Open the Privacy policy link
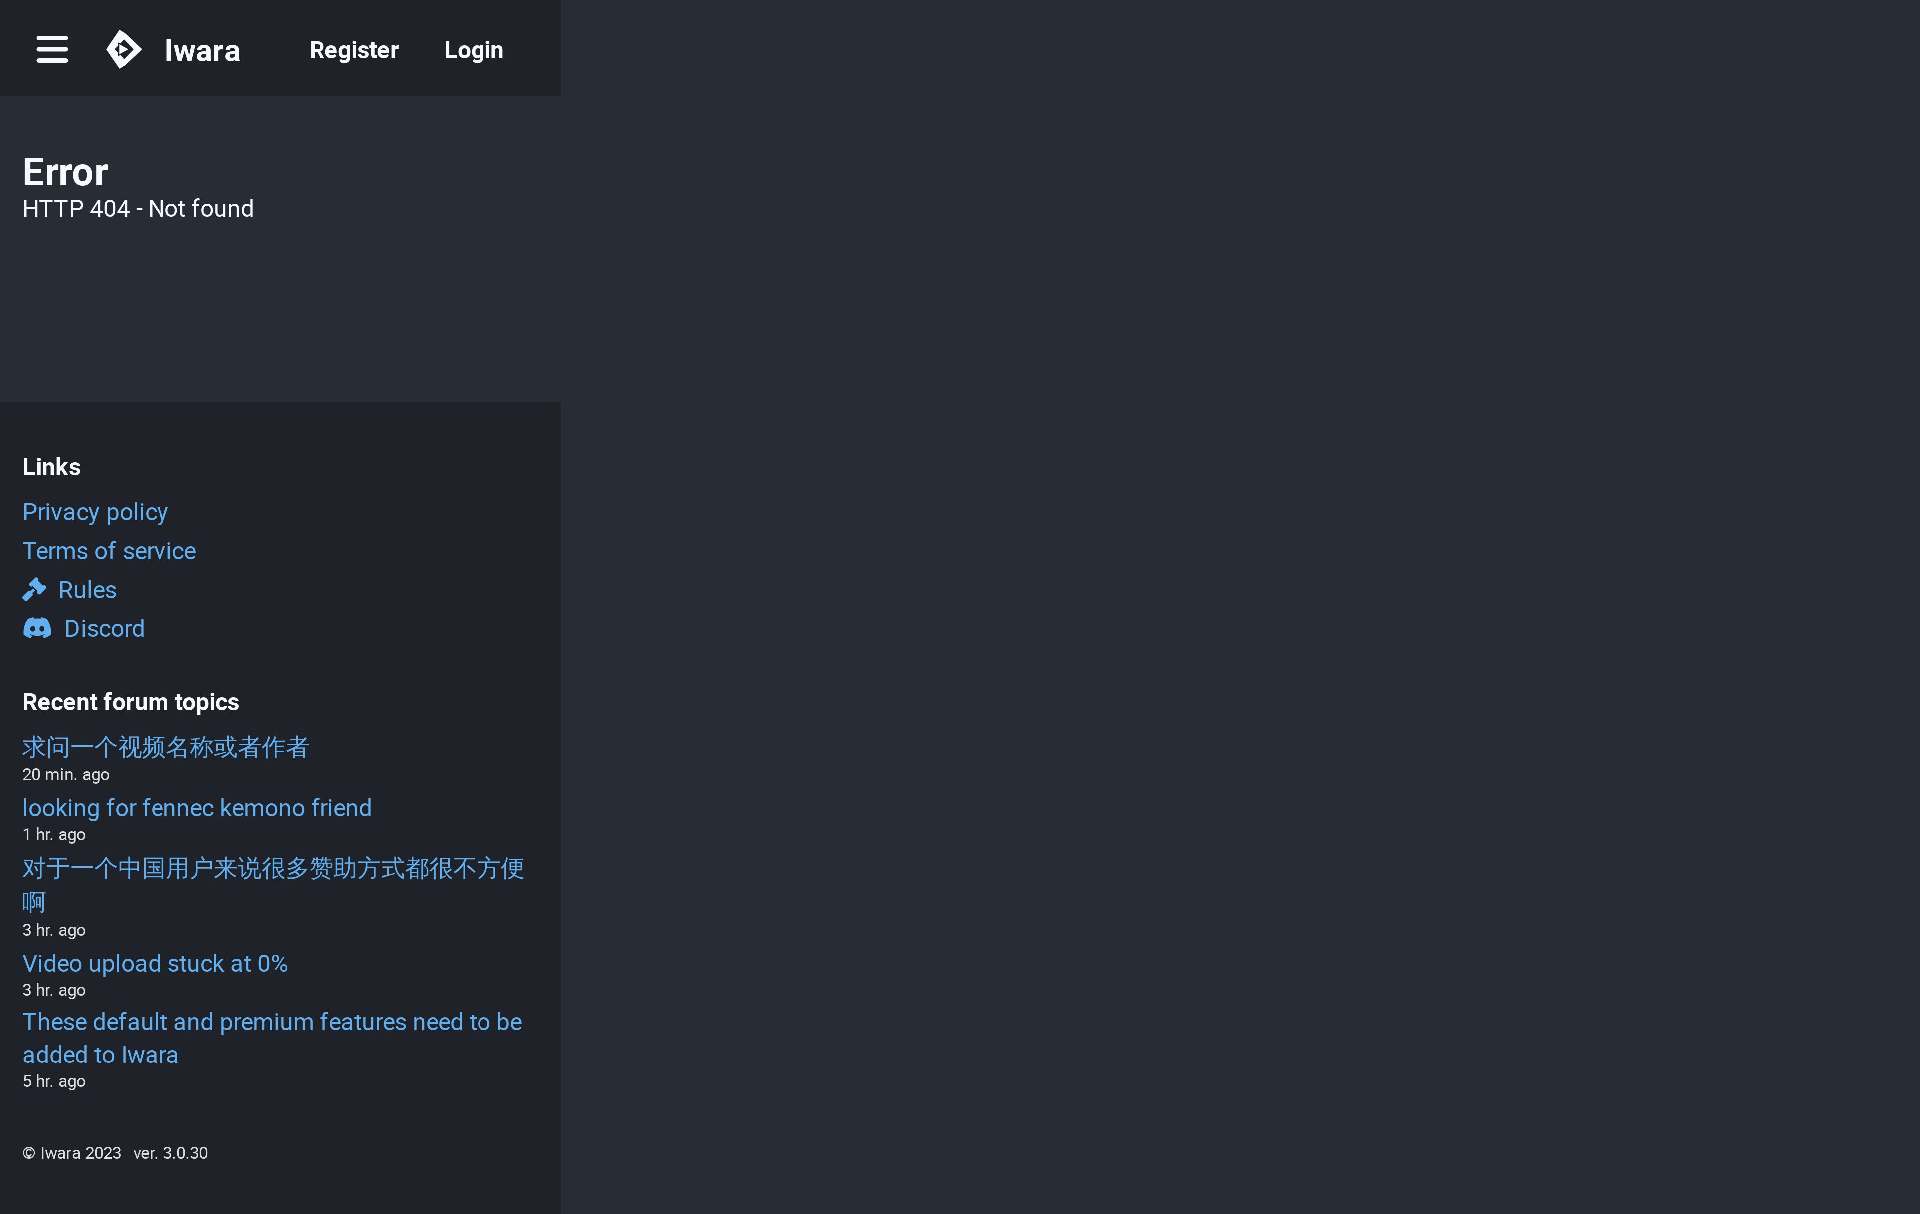 pos(95,512)
